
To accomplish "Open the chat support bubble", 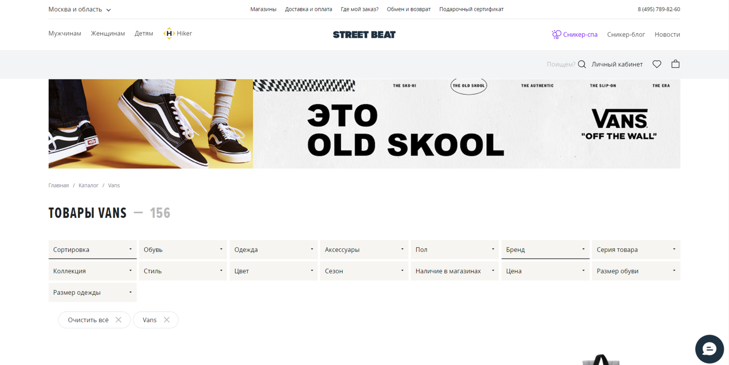I will (709, 349).
